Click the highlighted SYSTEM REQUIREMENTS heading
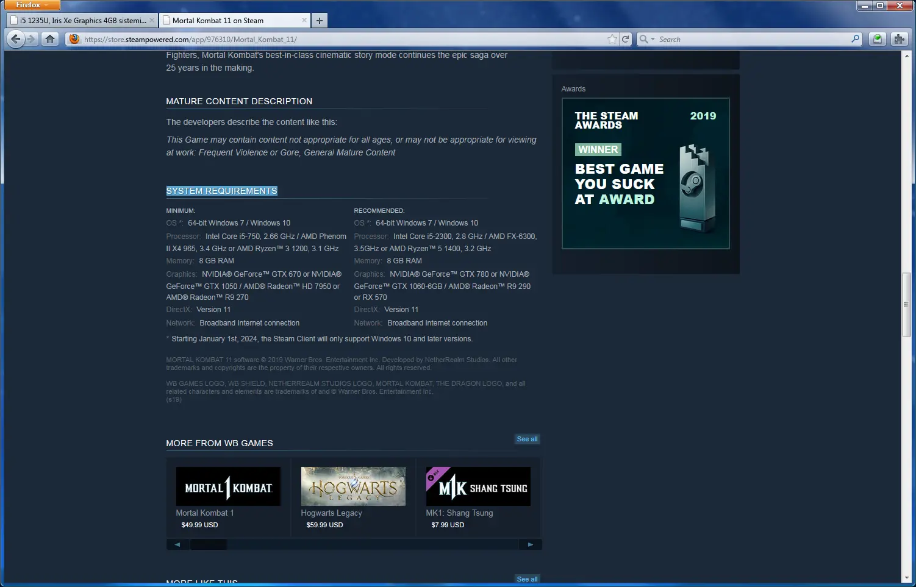 (x=222, y=191)
